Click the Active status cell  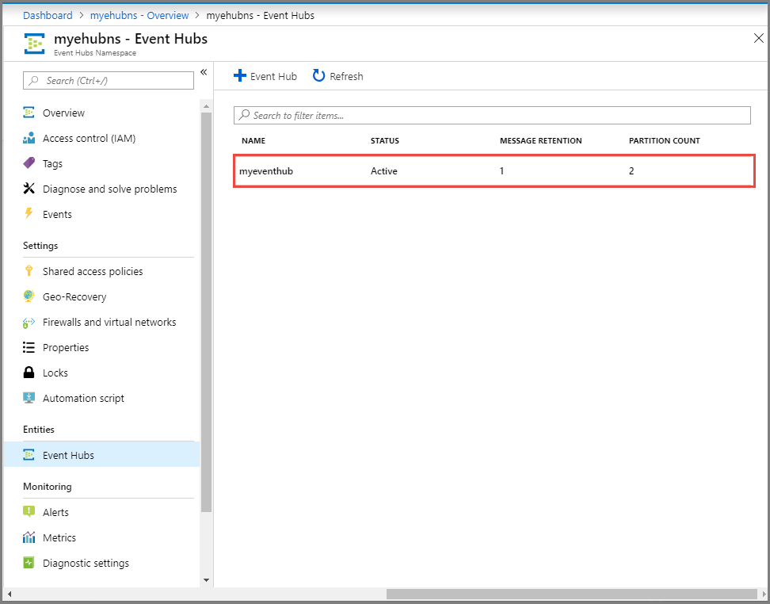384,171
